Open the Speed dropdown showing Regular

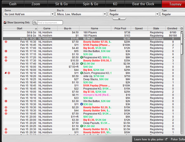[x=133, y=14]
